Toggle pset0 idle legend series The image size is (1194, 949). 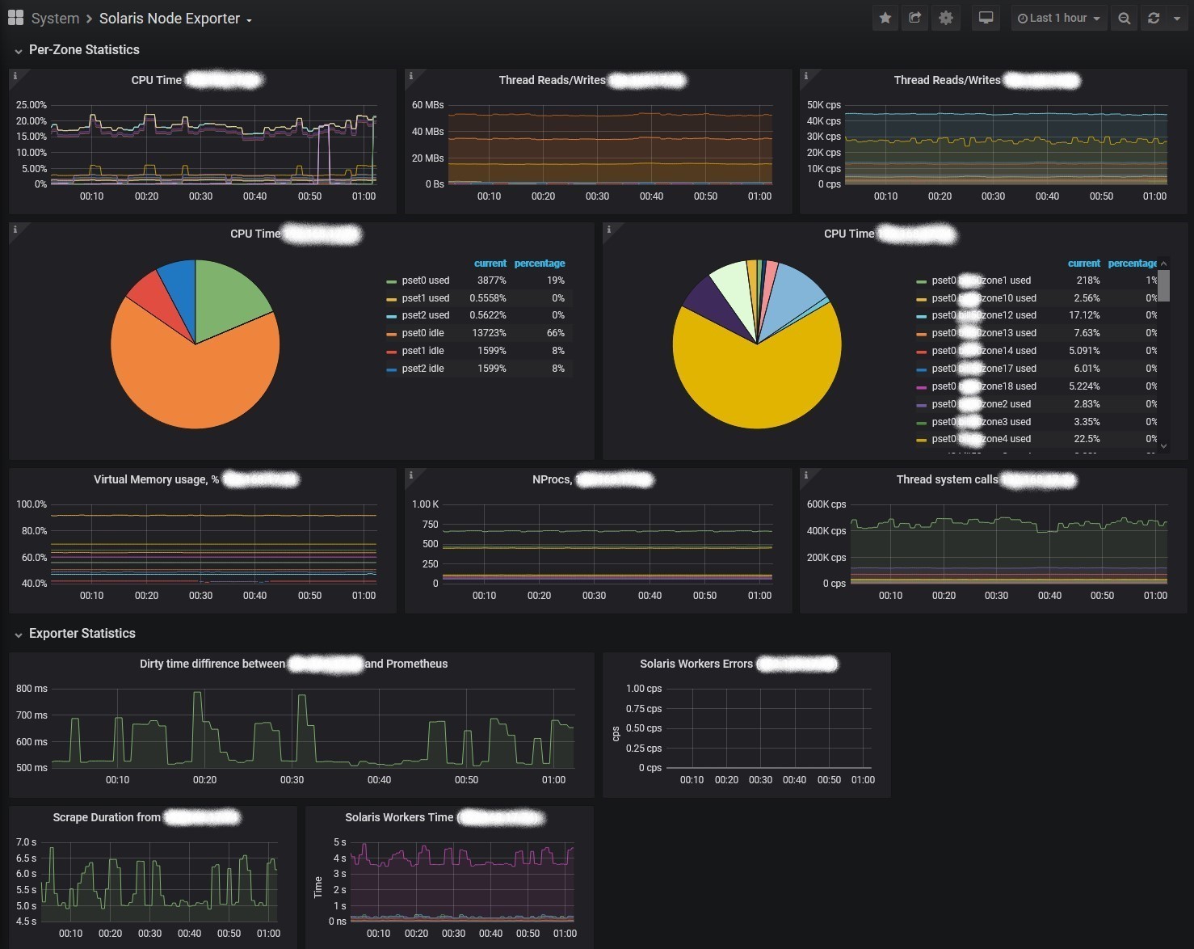(423, 333)
